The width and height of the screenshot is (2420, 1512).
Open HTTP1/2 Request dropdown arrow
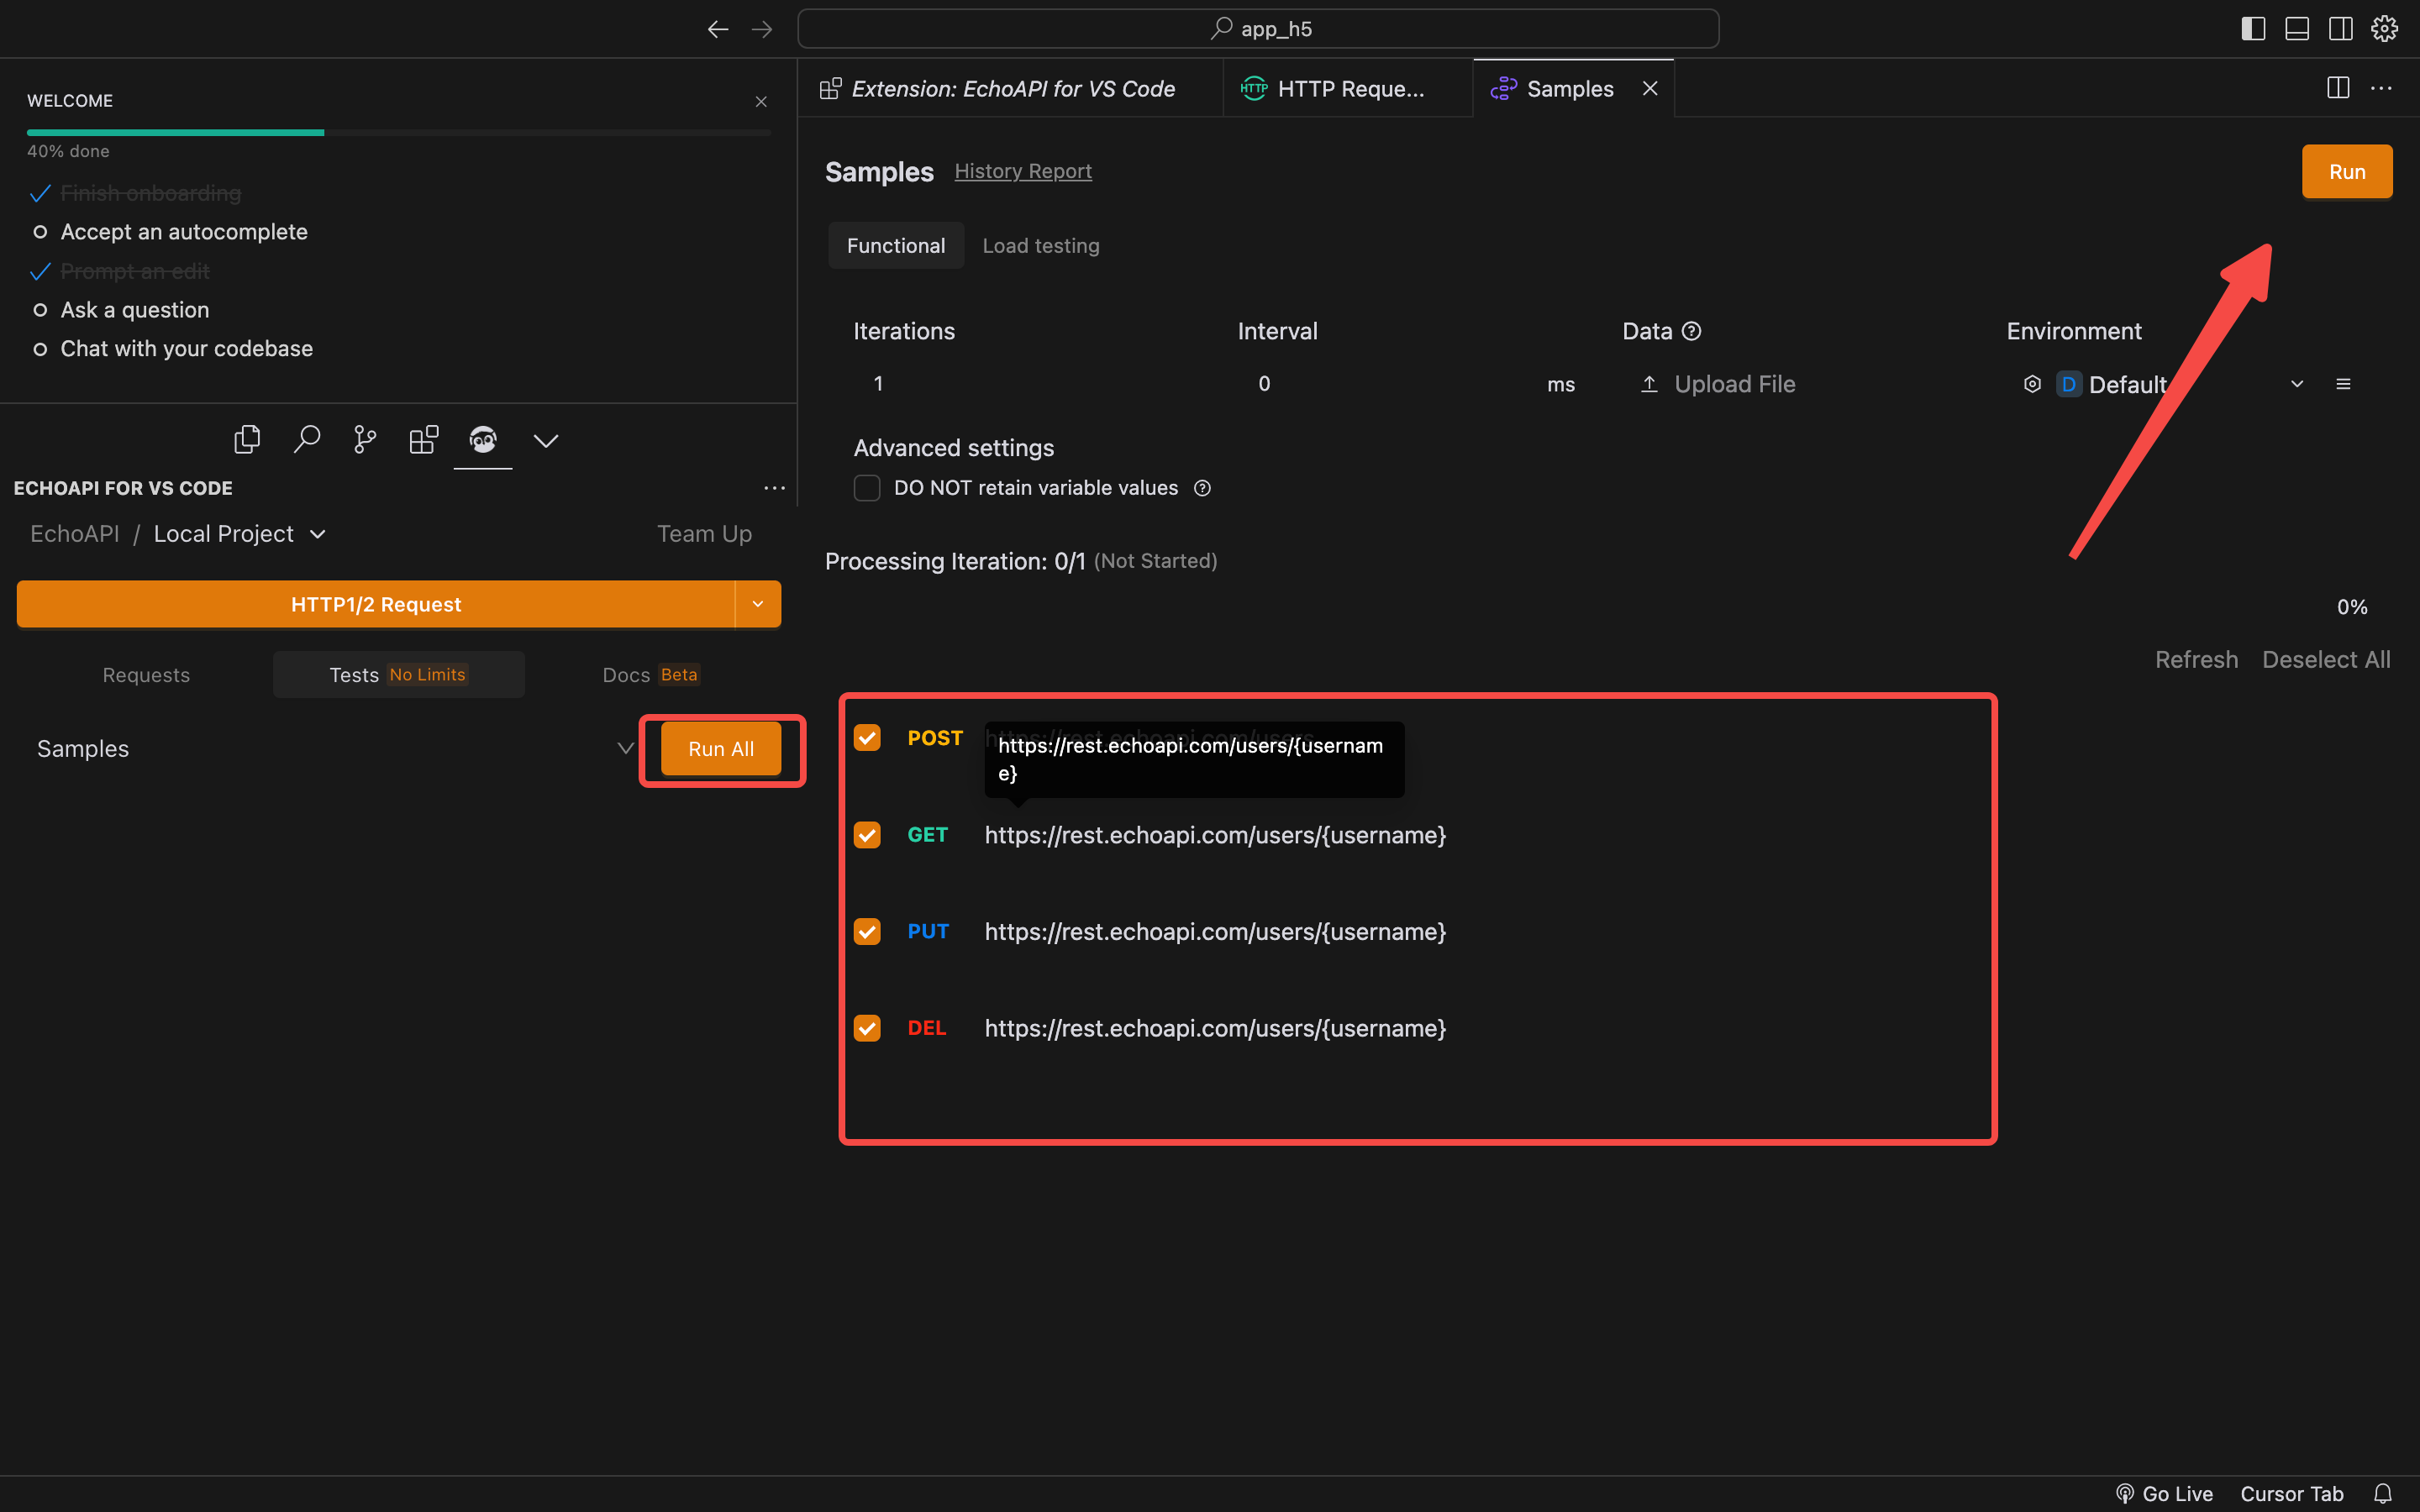[x=758, y=604]
